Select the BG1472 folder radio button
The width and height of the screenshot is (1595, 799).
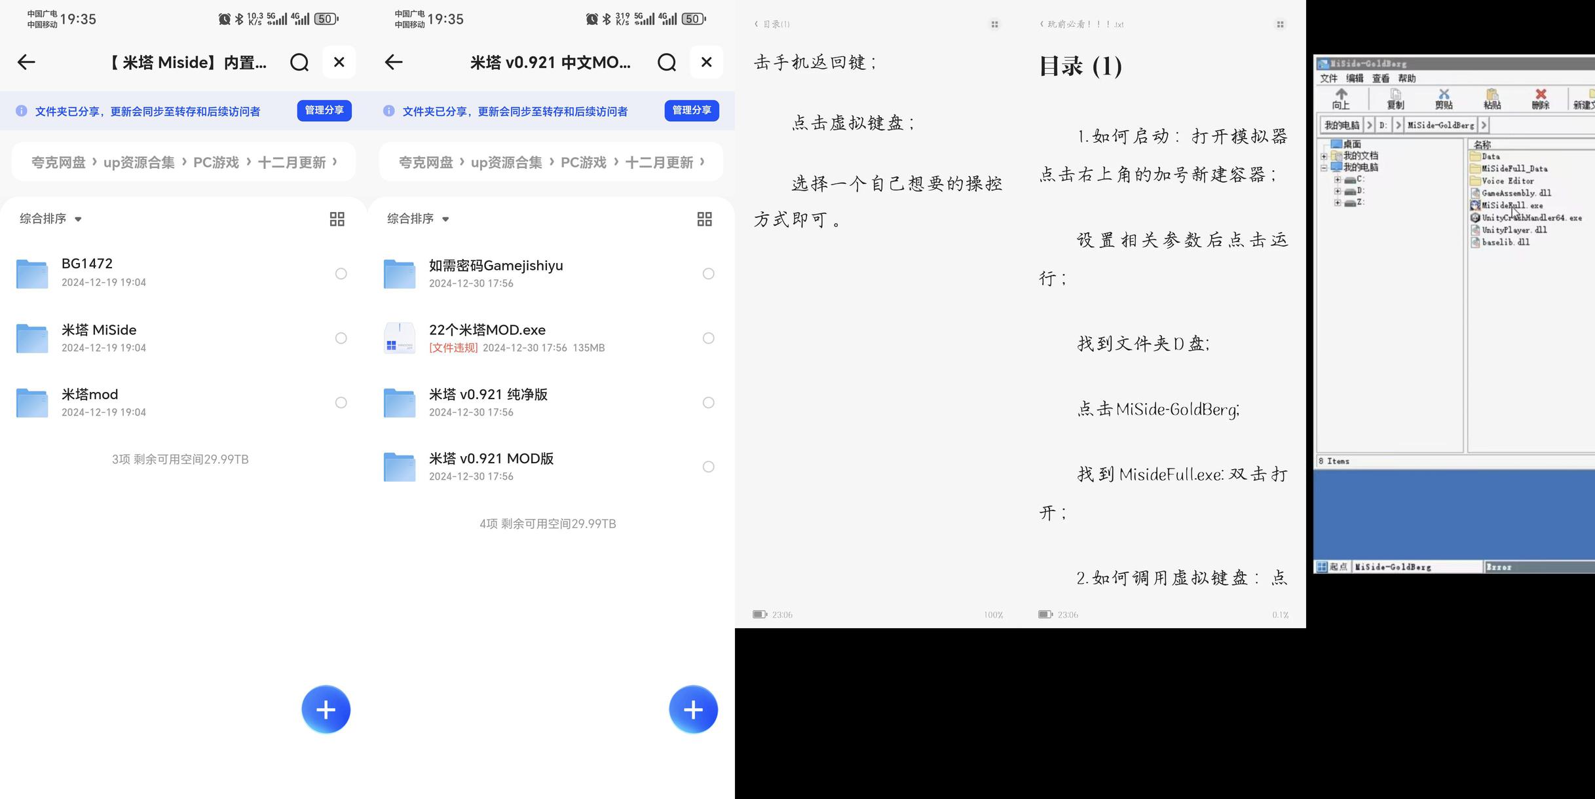[341, 274]
